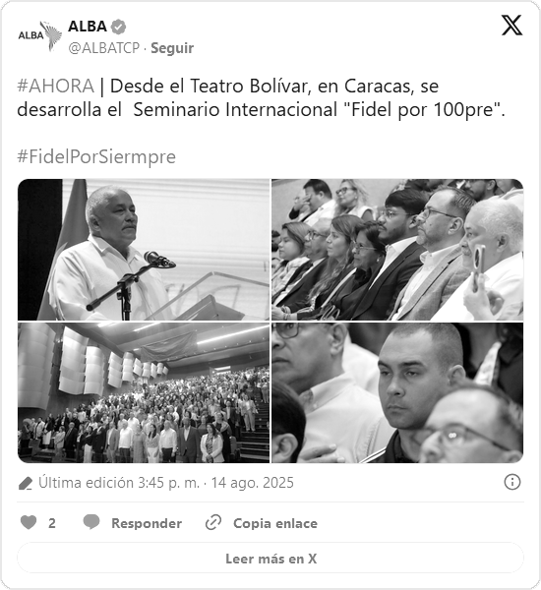The width and height of the screenshot is (541, 590).
Task: Open photo of crowded theater auditorium
Action: 144,392
